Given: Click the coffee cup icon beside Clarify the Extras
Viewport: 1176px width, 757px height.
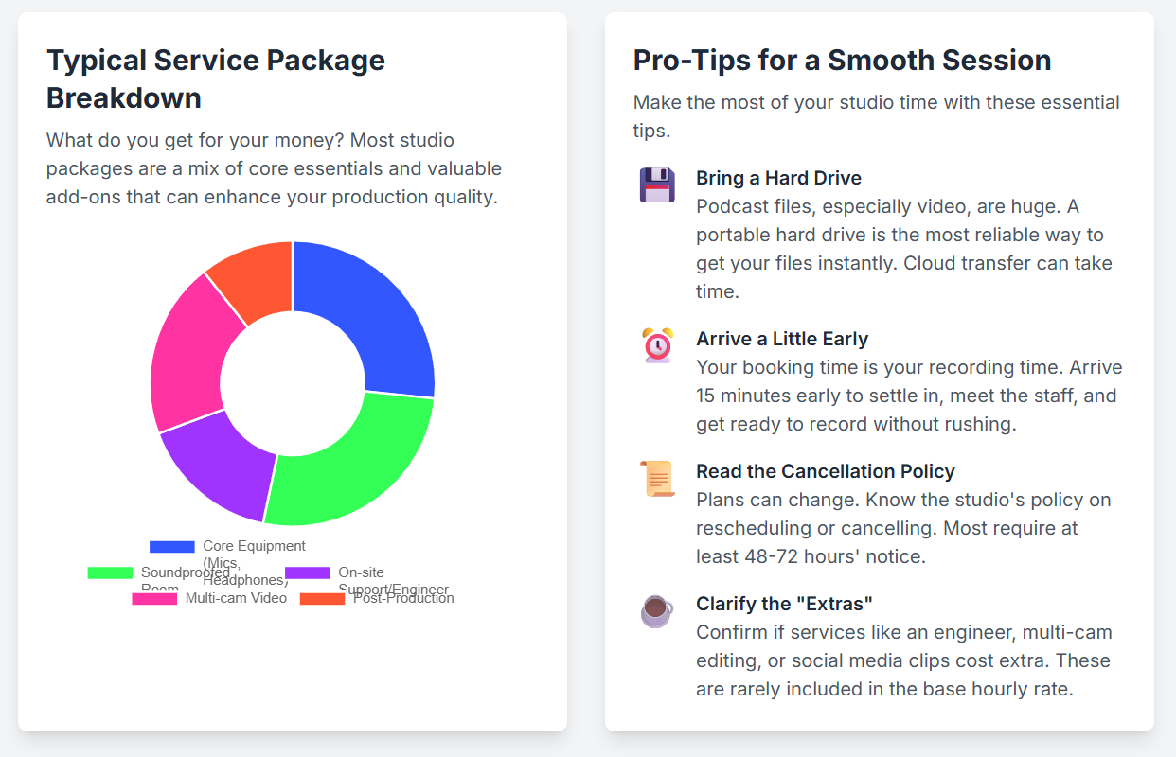Looking at the screenshot, I should point(657,610).
